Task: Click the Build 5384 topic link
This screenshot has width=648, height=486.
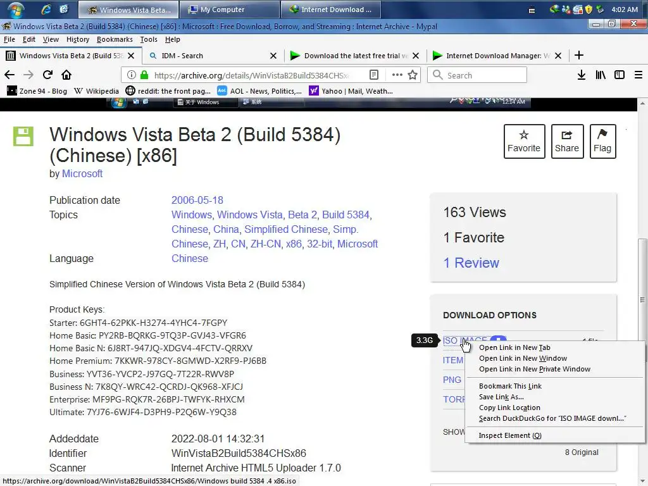Action: coord(346,215)
